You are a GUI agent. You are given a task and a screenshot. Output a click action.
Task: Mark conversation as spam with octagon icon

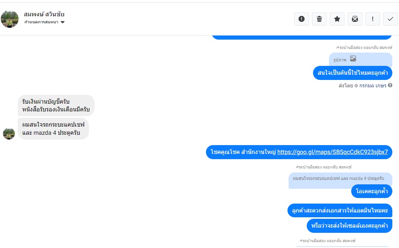pos(301,19)
